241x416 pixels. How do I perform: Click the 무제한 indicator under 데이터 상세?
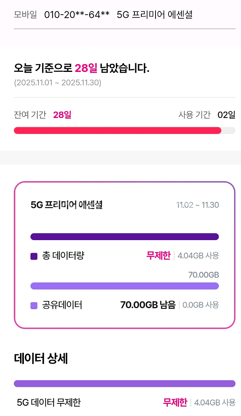177,403
